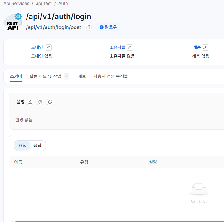Open the 사용자 정의 속성들 tab
Image resolution: width=224 pixels, height=222 pixels.
[111, 76]
